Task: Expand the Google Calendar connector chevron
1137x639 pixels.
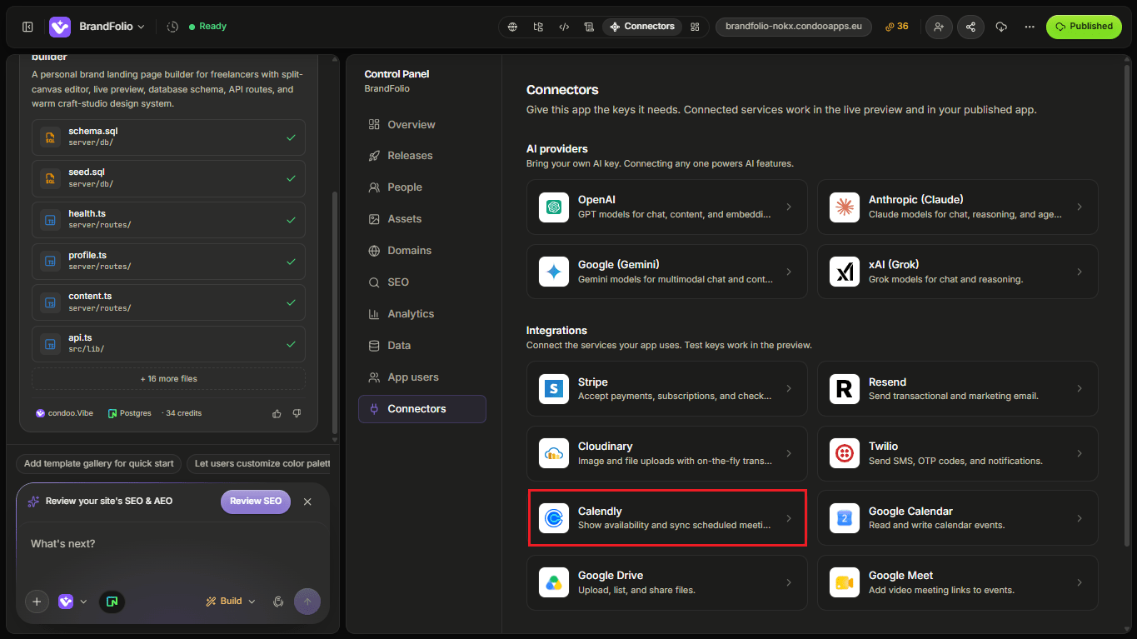Action: click(1080, 518)
